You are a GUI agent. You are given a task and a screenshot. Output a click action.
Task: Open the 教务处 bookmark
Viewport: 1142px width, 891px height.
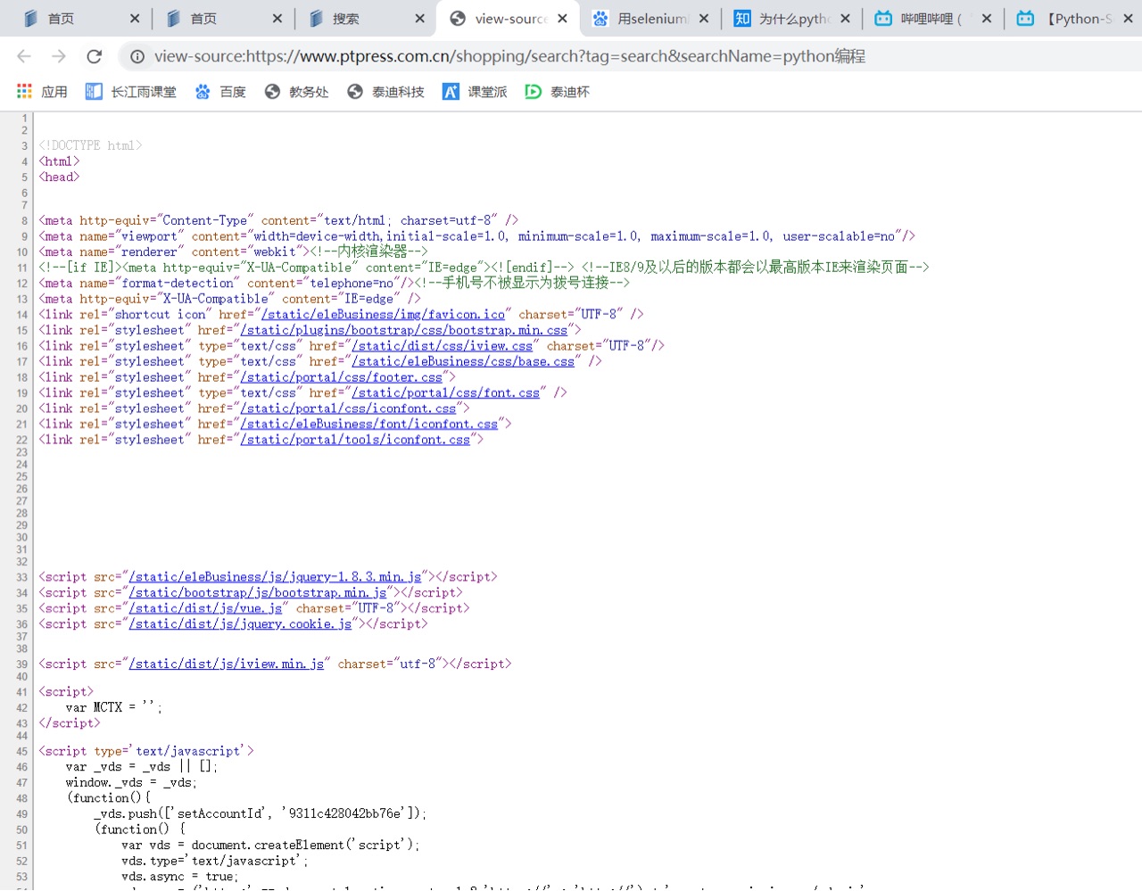pos(296,91)
